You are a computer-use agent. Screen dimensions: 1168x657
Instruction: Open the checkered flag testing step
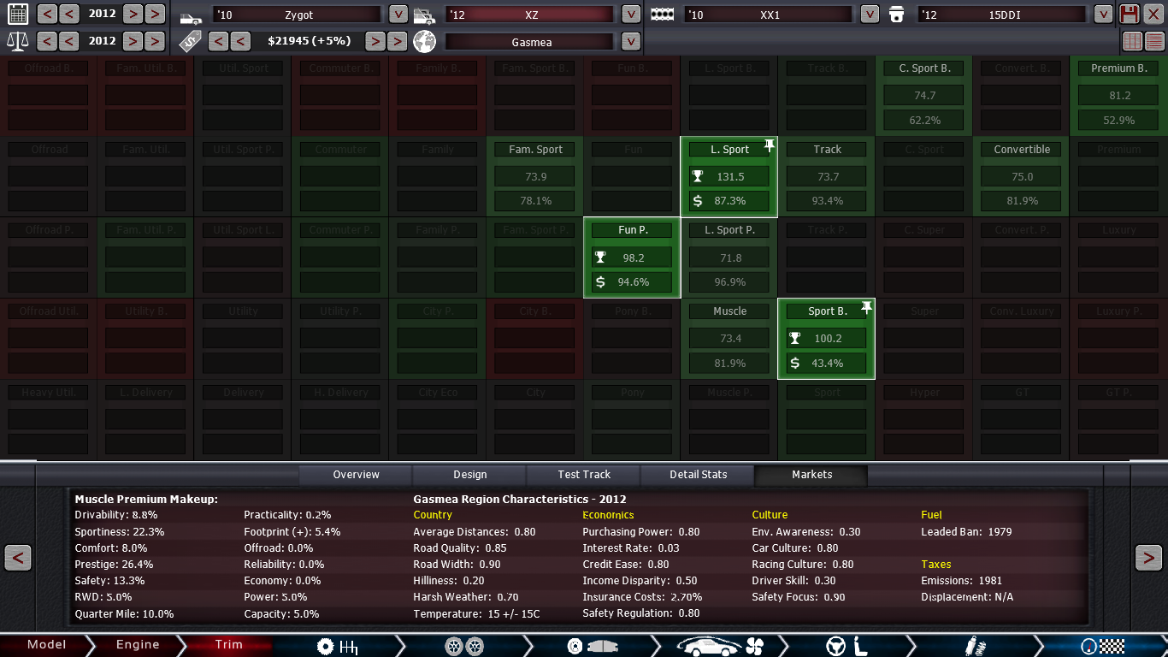1103,647
